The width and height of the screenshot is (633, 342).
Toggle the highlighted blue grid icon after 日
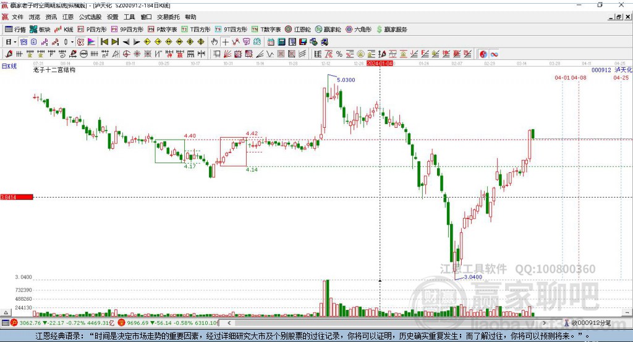tap(24, 42)
